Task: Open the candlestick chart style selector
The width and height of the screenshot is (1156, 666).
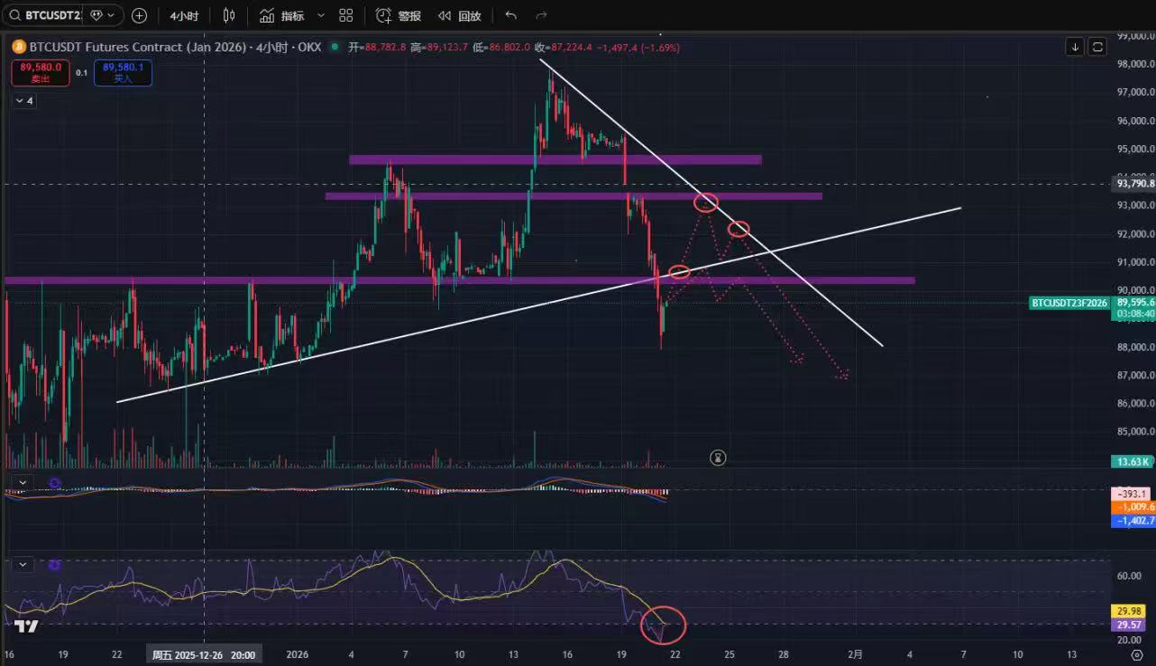Action: tap(228, 15)
